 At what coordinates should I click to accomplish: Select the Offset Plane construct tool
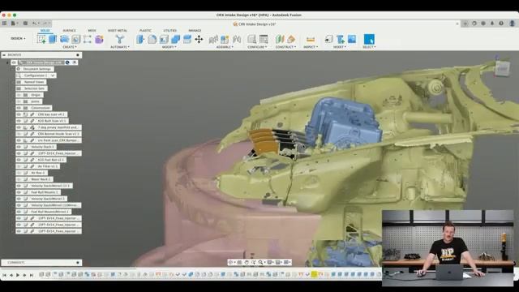tap(280, 40)
